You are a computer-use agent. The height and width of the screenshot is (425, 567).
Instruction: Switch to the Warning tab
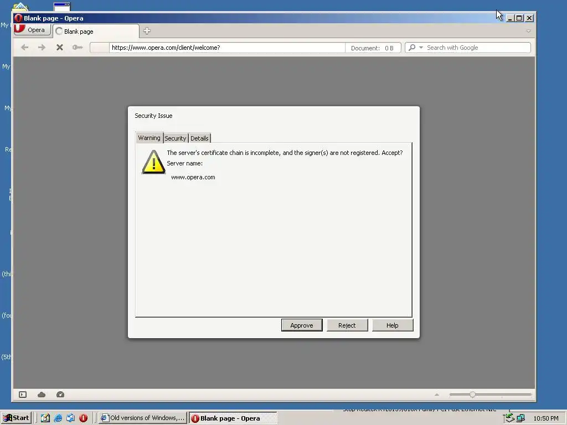(x=149, y=138)
